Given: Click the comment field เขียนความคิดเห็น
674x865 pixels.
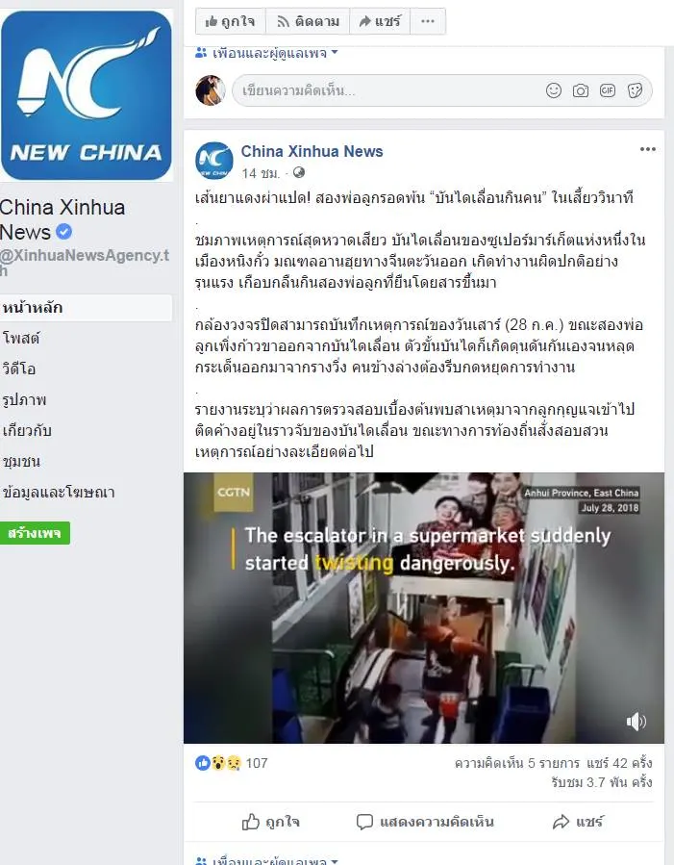Looking at the screenshot, I should [x=386, y=90].
